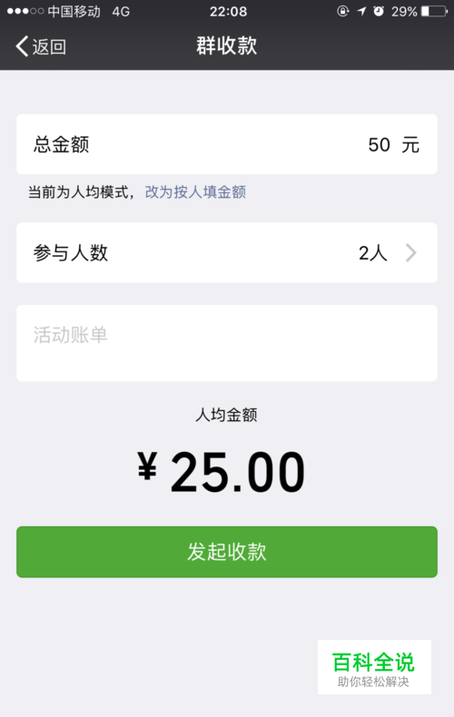Tap the green 发起收款 button
This screenshot has height=717, width=454.
coord(227,552)
